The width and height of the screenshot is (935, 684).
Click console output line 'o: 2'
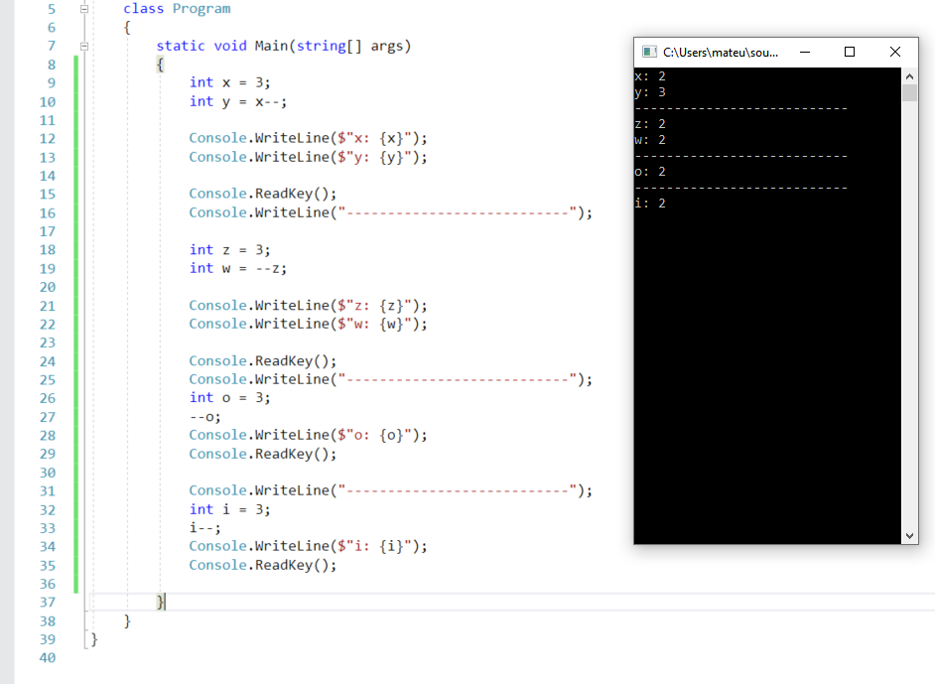(650, 172)
